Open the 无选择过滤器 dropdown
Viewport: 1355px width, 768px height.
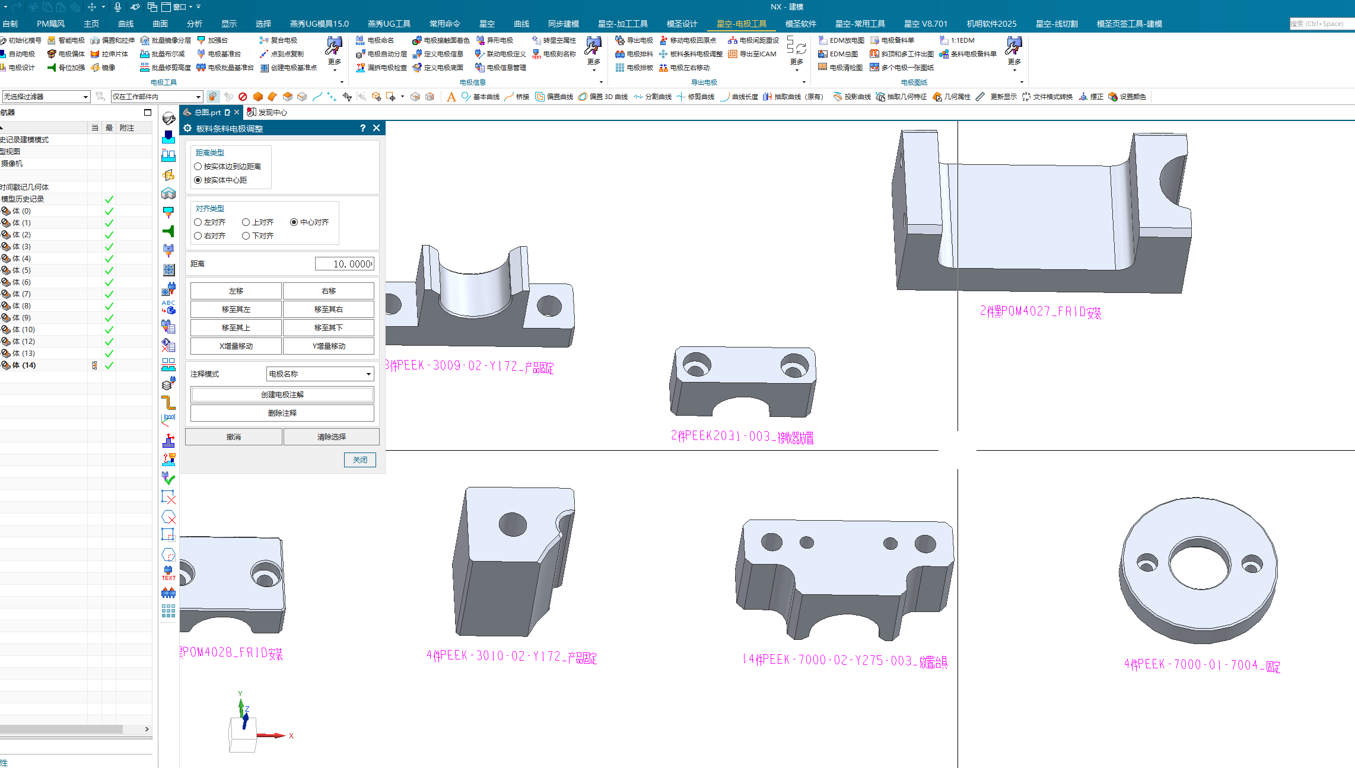46,97
